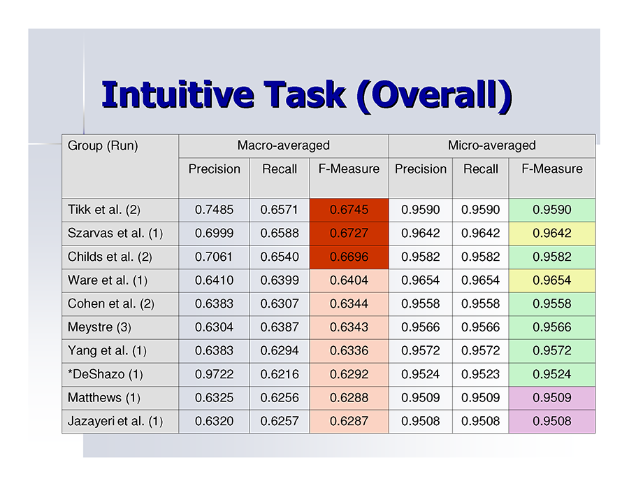Select the value 0.6325 in Matthews row
This screenshot has height=486, width=629.
[x=215, y=398]
